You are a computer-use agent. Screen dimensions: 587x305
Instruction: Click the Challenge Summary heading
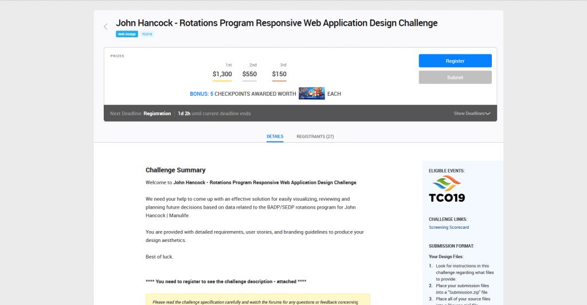click(x=175, y=170)
